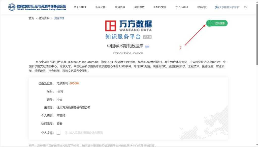Open CARSI文档 from the navigation bar
The width and height of the screenshot is (258, 147).
160,7
